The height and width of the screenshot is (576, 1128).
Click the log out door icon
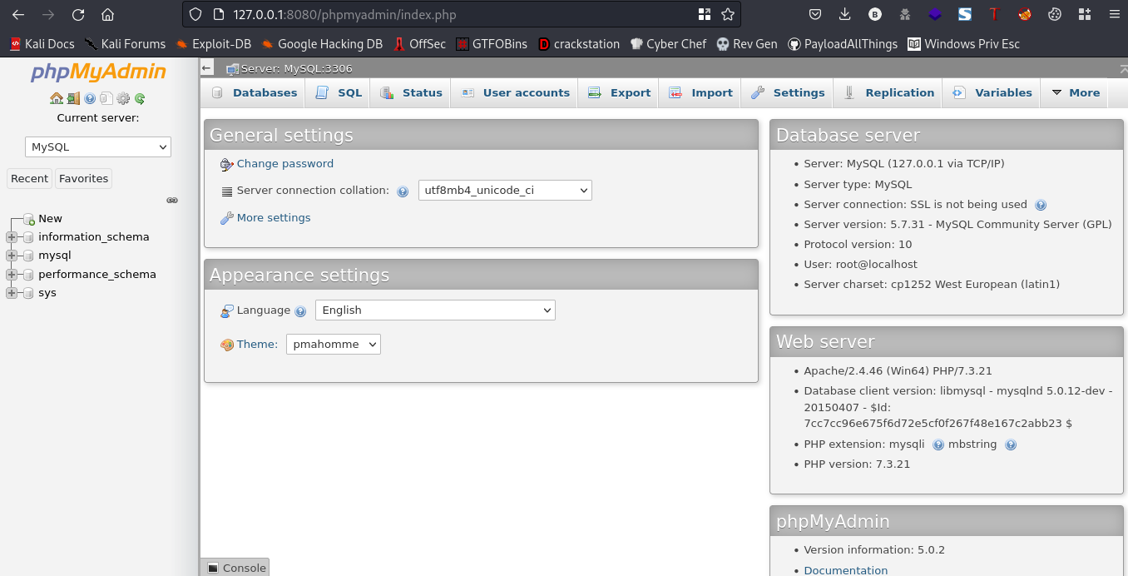tap(73, 98)
